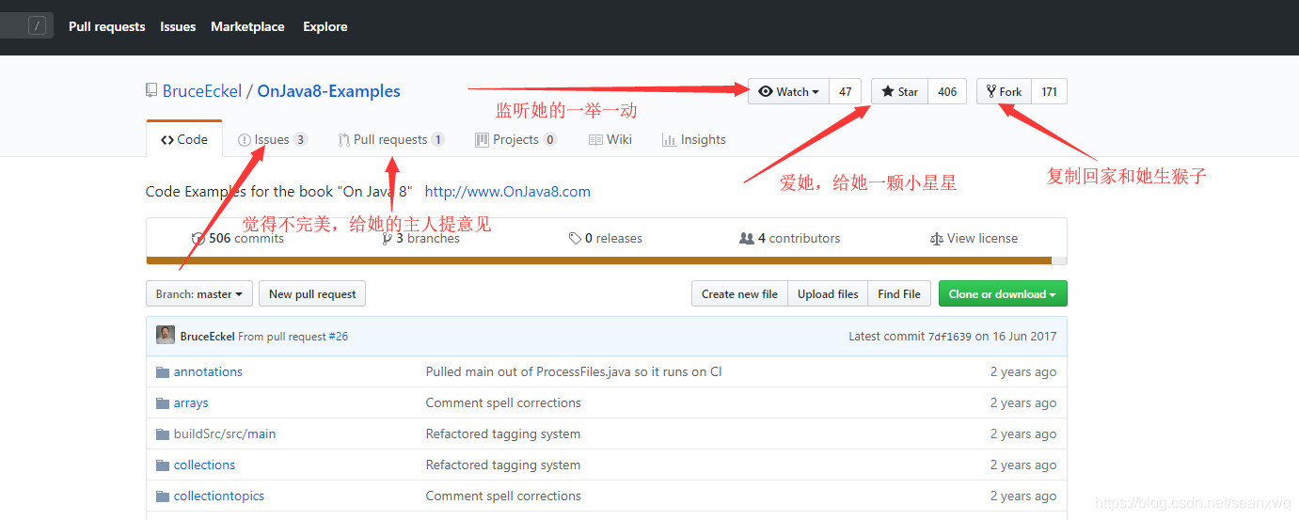Click the releases tag icon

click(575, 239)
